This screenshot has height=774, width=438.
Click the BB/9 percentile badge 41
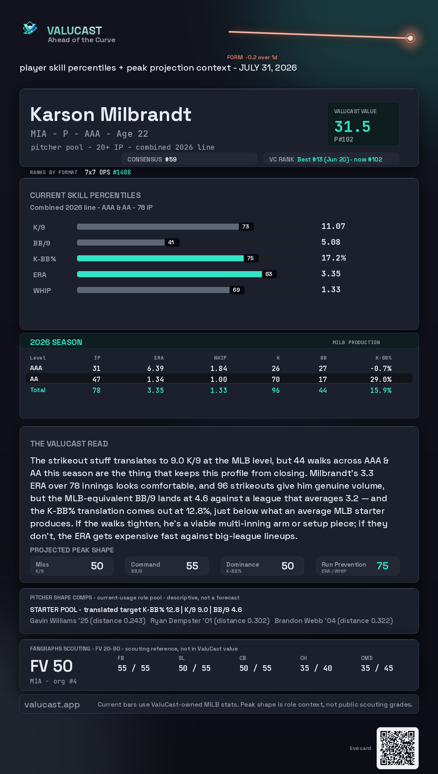click(x=172, y=242)
